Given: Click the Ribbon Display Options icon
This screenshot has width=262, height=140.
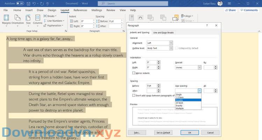Looking at the screenshot, I should tap(230, 3).
